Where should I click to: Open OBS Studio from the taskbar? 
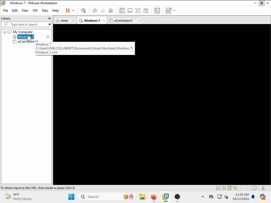pyautogui.click(x=177, y=197)
